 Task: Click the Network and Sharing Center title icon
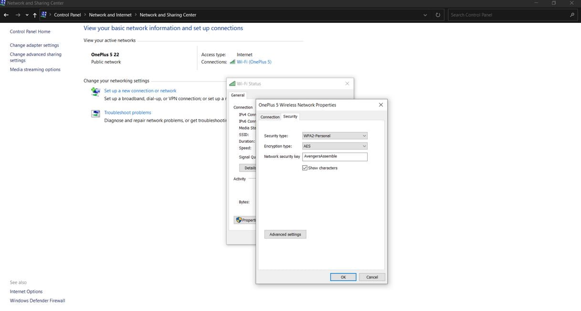pos(3,3)
